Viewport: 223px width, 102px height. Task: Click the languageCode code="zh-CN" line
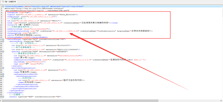point(22,33)
